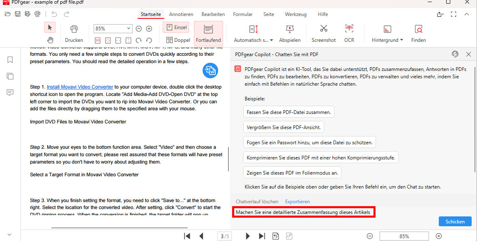Image resolution: width=477 pixels, height=241 pixels.
Task: Zoom out with the ribbon minus button
Action: tap(139, 29)
